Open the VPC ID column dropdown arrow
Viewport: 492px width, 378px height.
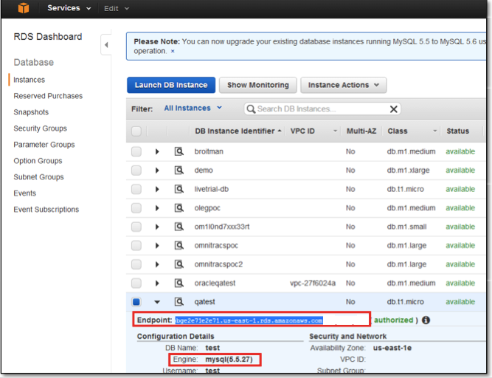click(x=335, y=131)
